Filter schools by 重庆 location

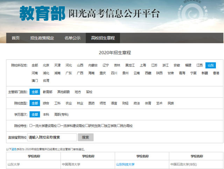click(x=103, y=73)
